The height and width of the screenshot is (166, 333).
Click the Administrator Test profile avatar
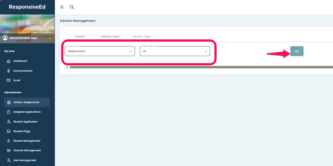pyautogui.click(x=5, y=38)
